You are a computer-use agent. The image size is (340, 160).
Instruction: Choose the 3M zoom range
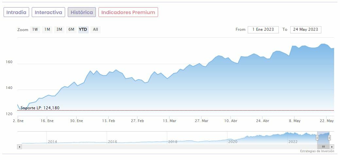click(59, 29)
